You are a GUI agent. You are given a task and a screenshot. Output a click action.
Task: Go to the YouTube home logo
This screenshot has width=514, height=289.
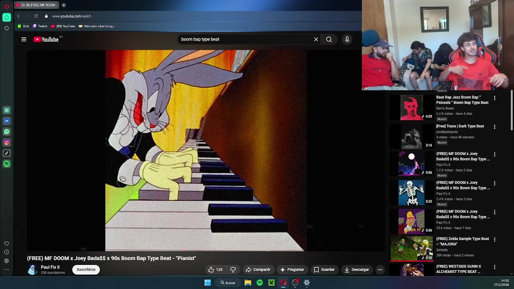click(x=46, y=39)
